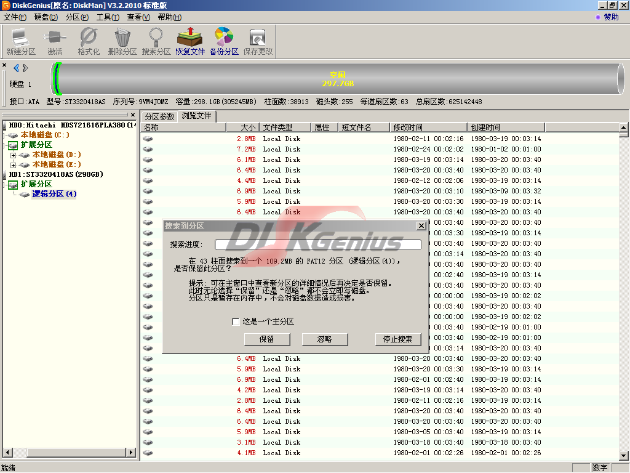This screenshot has width=630, height=473.
Task: Expand the 本地磁盘 (E:) tree node
Action: pyautogui.click(x=14, y=164)
